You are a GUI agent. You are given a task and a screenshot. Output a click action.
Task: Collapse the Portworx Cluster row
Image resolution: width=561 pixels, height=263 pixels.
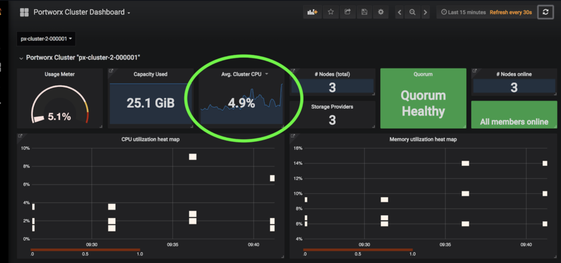click(21, 58)
